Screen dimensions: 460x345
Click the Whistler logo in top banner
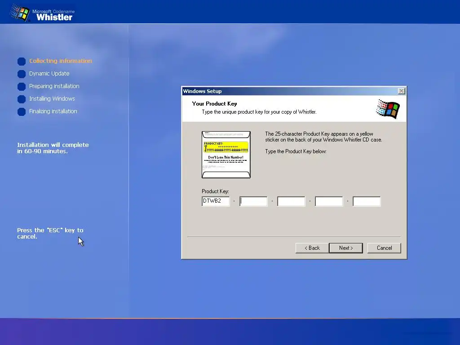click(42, 13)
